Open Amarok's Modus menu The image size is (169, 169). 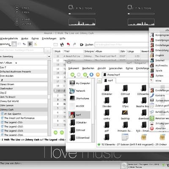tap(25, 38)
